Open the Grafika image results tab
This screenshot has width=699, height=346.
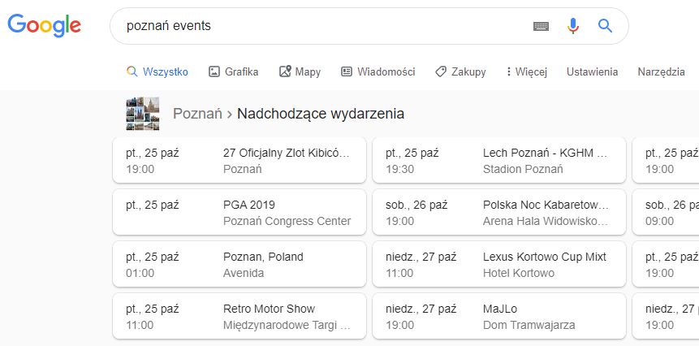(x=234, y=71)
